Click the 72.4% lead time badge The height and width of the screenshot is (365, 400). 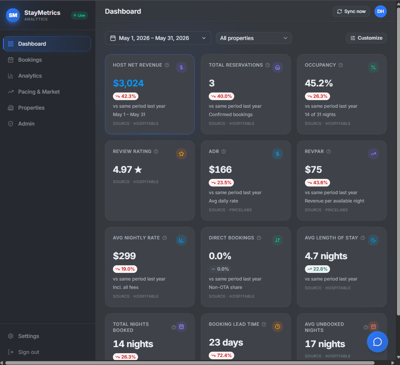221,355
